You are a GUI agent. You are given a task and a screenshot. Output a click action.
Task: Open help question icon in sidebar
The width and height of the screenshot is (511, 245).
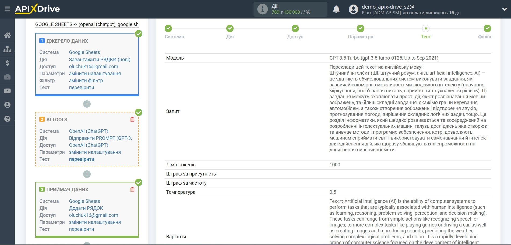[x=7, y=119]
